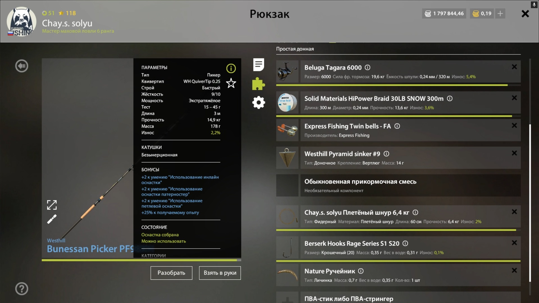Viewport: 539px width, 303px height.
Task: Remove Solid Materials HiPower Braid line
Action: click(514, 98)
